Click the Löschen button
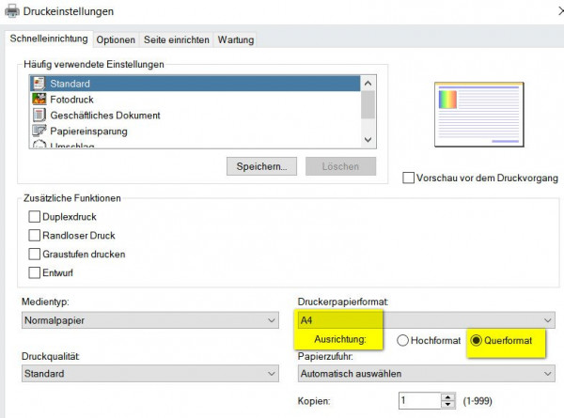Viewport: 564px width, 418px height. 340,166
